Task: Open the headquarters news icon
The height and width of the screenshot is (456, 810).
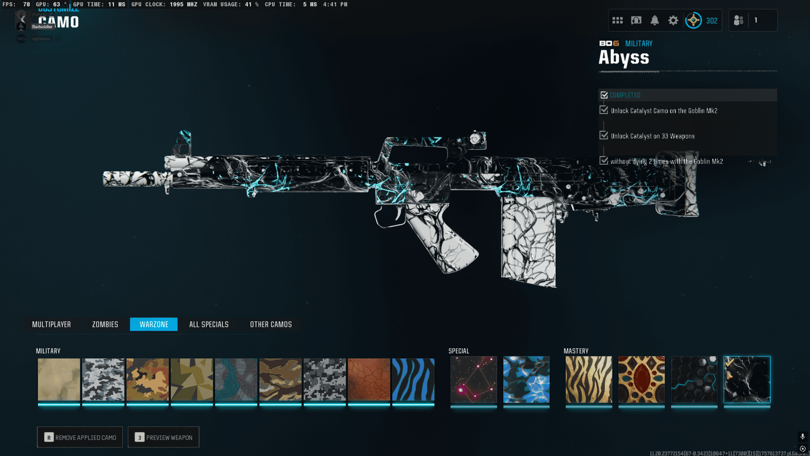Action: tap(636, 20)
